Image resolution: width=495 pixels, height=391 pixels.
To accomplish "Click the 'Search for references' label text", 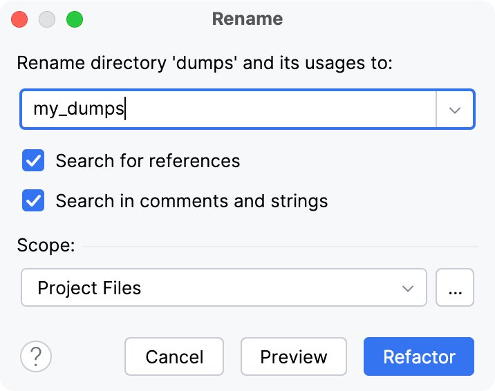I will click(x=148, y=161).
